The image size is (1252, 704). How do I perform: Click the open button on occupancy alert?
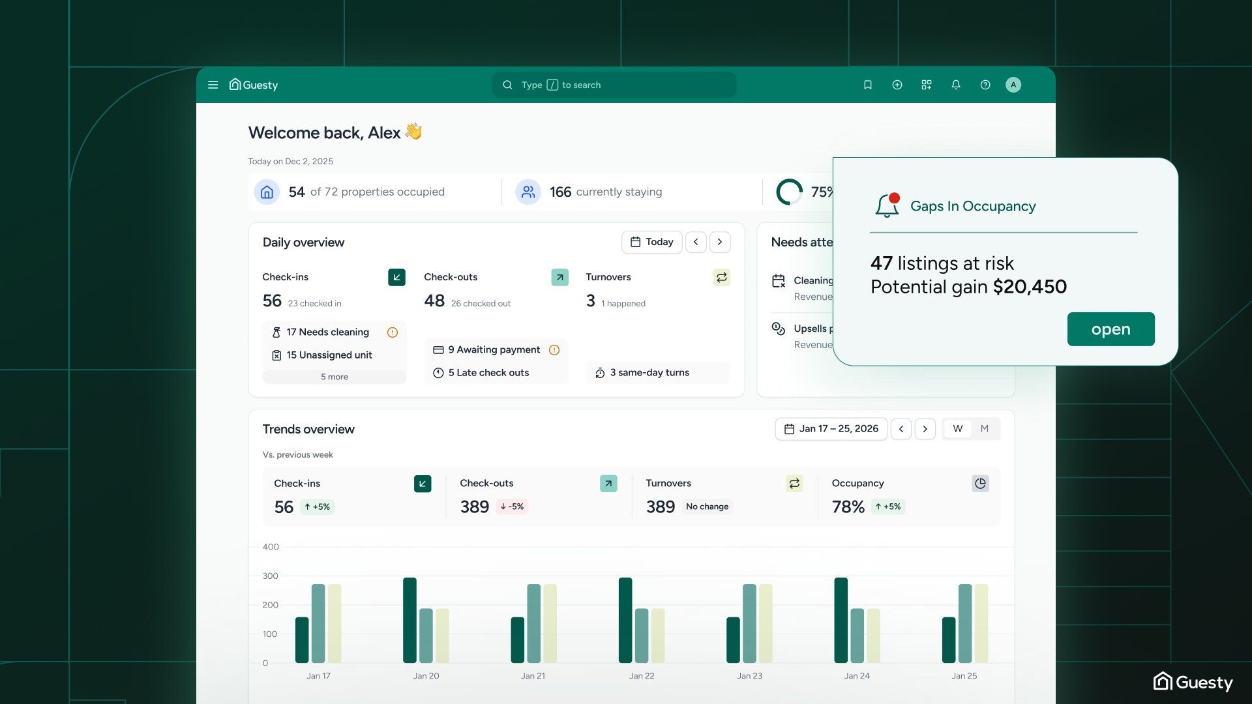pos(1110,329)
